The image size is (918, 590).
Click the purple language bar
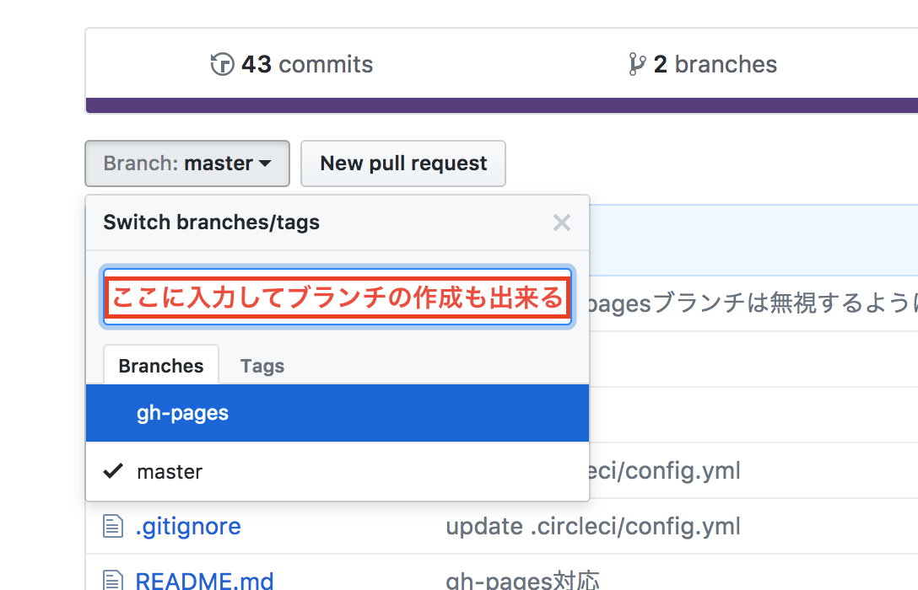(502, 105)
